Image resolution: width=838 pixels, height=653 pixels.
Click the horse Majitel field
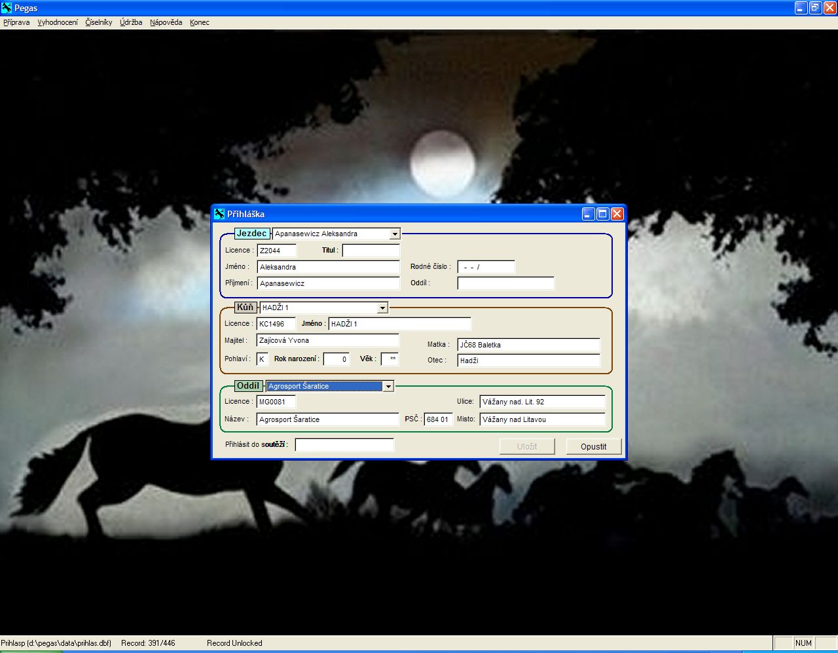327,340
